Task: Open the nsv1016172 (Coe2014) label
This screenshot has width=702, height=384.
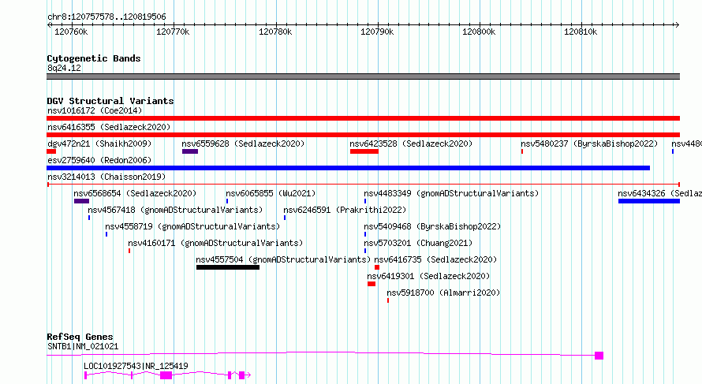Action: (95, 110)
